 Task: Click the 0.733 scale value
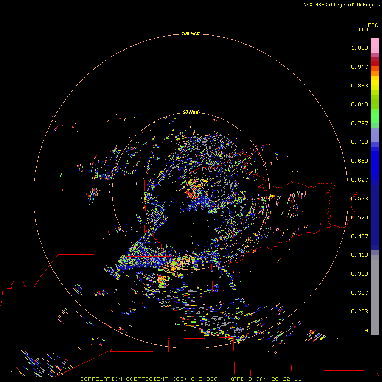click(x=360, y=142)
